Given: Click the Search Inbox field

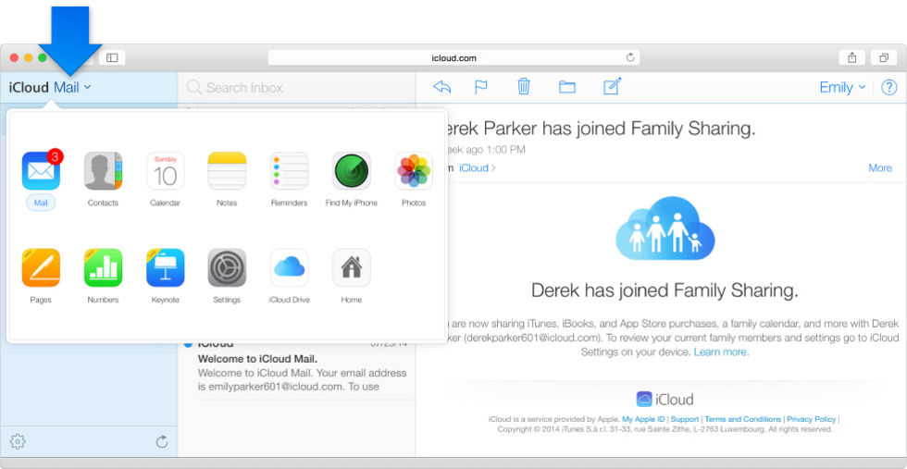Looking at the screenshot, I should 296,87.
